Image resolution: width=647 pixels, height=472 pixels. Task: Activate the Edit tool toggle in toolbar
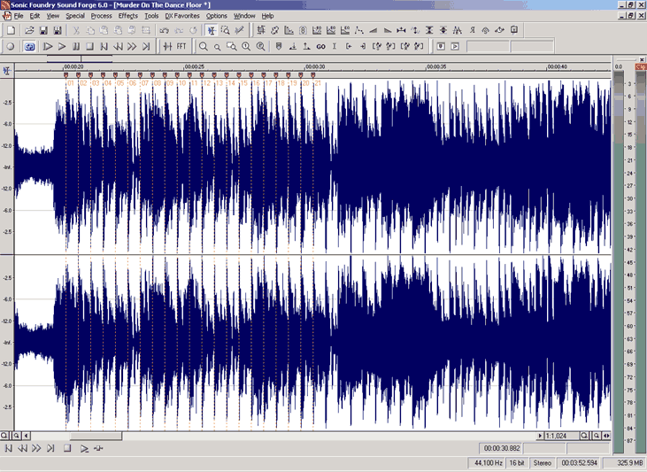click(212, 30)
